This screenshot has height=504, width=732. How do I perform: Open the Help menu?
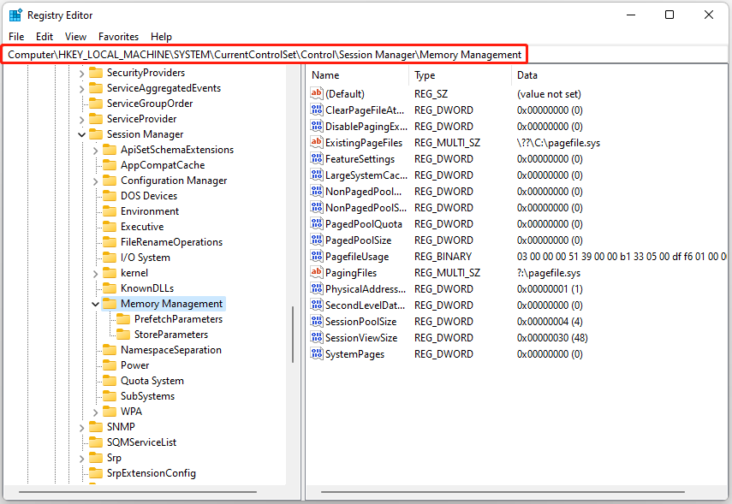click(161, 37)
